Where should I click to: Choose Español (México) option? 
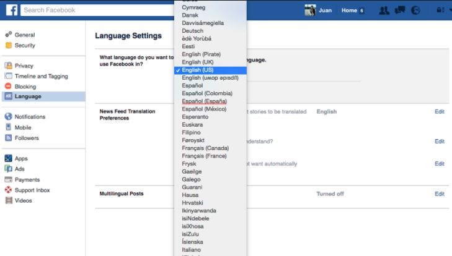(204, 109)
